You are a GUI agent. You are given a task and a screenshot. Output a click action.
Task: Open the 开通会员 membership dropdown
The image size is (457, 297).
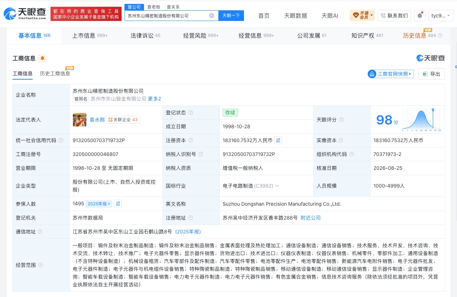tap(362, 16)
